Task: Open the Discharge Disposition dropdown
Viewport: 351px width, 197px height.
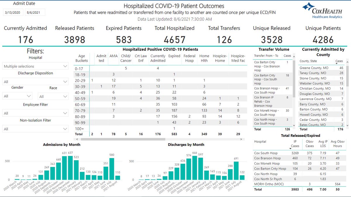Action: point(35,82)
